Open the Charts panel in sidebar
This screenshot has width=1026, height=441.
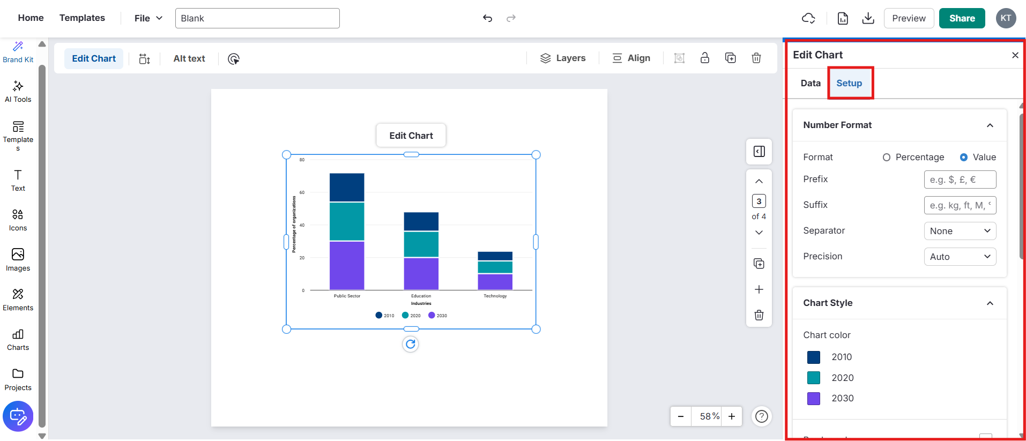tap(18, 340)
